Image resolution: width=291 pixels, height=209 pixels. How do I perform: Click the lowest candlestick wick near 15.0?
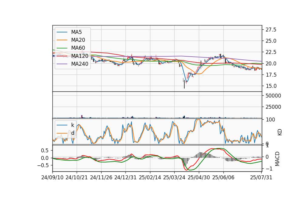(184, 85)
